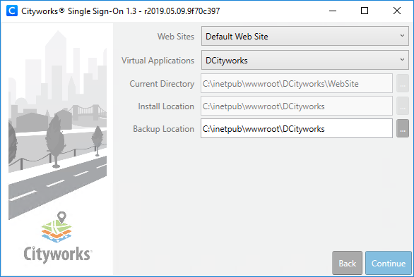Click the Current Directory path field
Screen dimensions: 414x277
297,83
